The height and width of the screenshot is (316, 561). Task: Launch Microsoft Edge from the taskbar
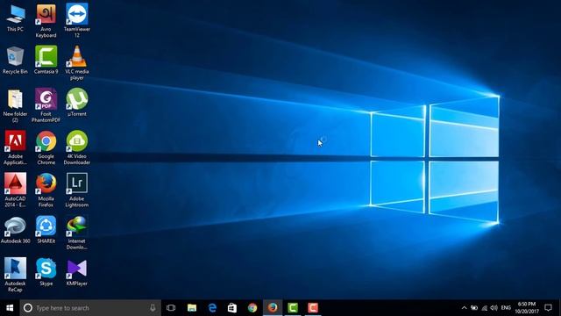point(212,308)
